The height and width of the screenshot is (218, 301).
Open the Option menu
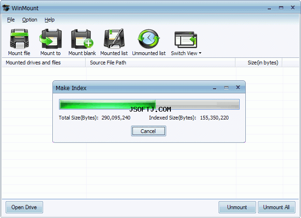click(x=29, y=20)
